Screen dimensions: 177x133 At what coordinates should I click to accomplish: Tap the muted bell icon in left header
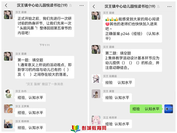(x=71, y=5)
